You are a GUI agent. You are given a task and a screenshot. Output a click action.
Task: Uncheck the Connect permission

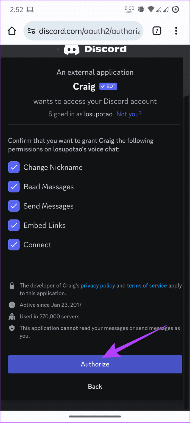(x=14, y=245)
